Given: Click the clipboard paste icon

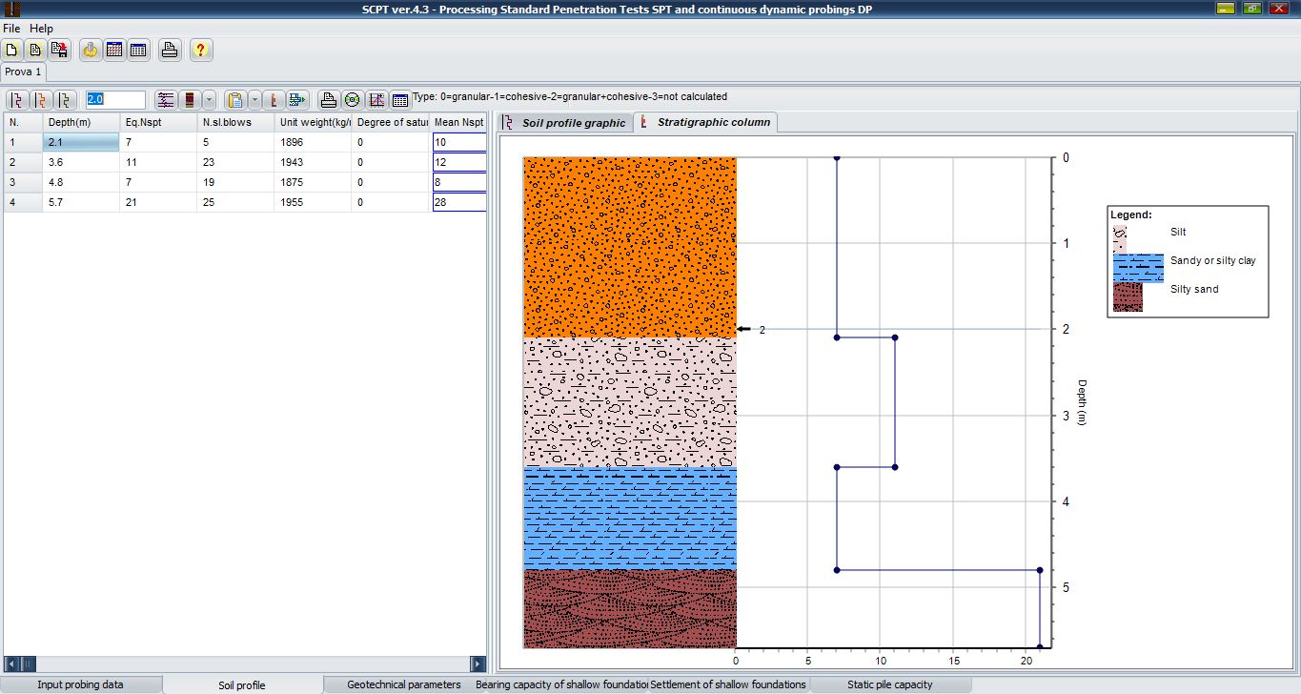Looking at the screenshot, I should pyautogui.click(x=235, y=100).
